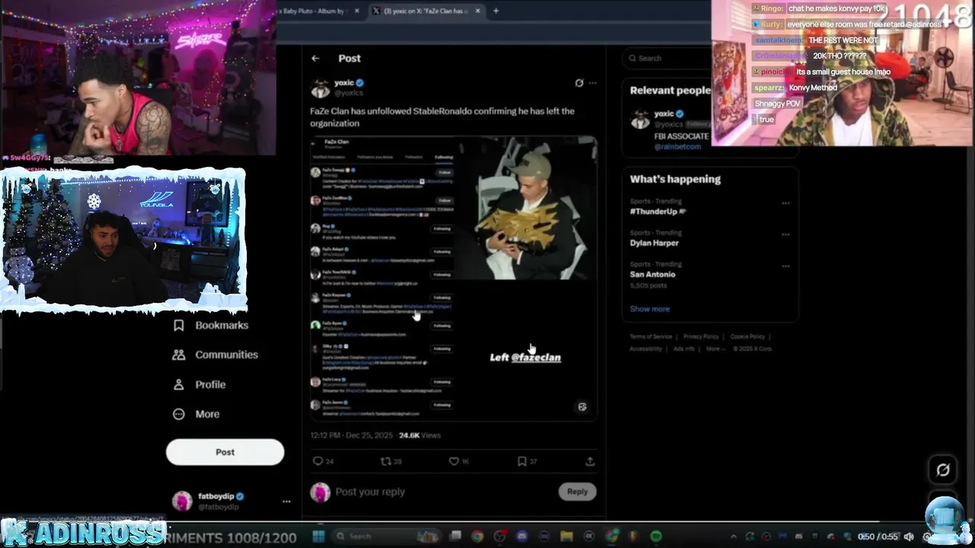Switch to the Baby Pluto Album browser tab

click(x=315, y=11)
